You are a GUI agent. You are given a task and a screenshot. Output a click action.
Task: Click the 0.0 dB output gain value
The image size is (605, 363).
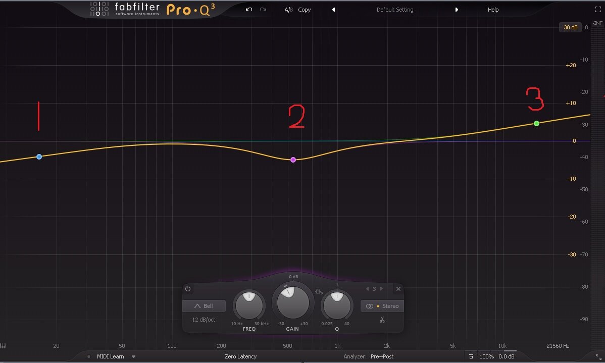(x=506, y=356)
